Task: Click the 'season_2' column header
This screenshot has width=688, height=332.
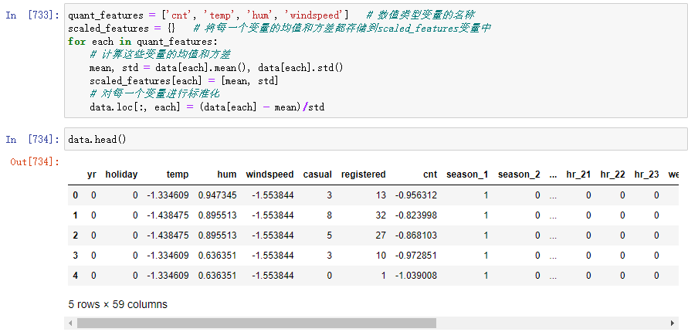Action: [x=519, y=174]
